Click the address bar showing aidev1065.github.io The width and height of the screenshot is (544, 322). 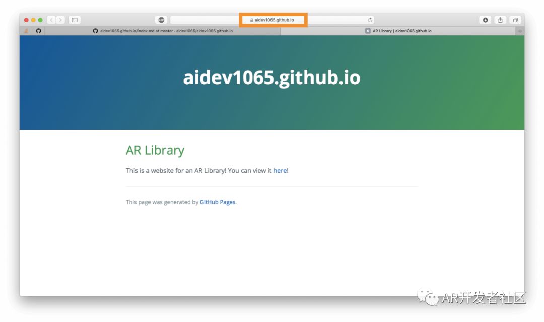click(x=275, y=20)
